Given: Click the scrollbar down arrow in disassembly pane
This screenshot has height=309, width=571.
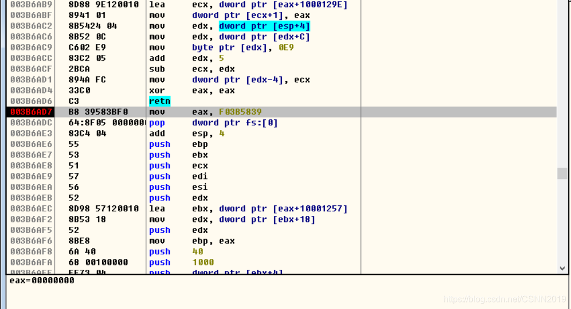Looking at the screenshot, I should 562,268.
